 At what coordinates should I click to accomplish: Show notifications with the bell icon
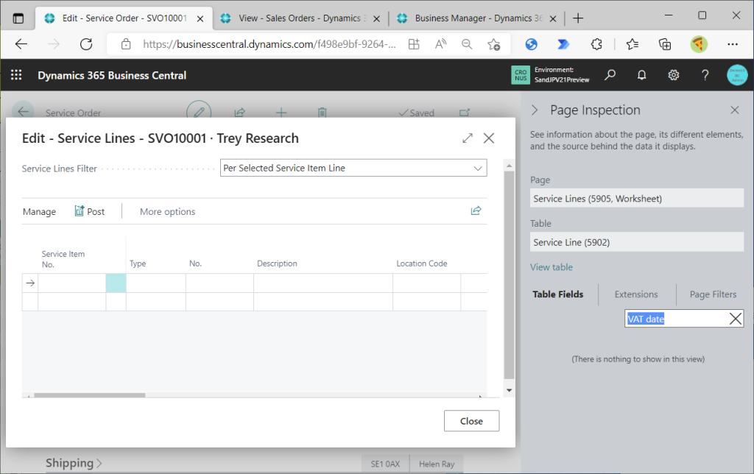(x=641, y=75)
